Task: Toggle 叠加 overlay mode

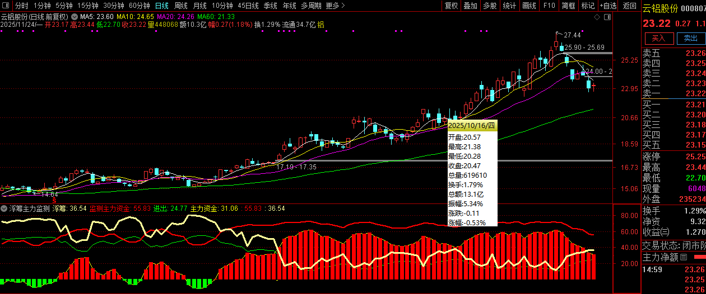Action: click(x=470, y=6)
